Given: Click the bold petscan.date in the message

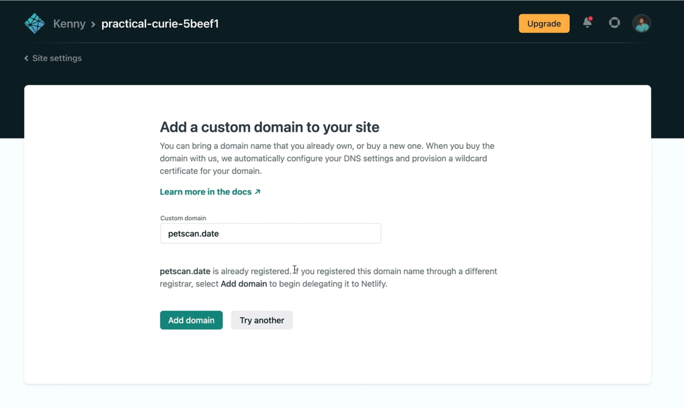Looking at the screenshot, I should (185, 271).
